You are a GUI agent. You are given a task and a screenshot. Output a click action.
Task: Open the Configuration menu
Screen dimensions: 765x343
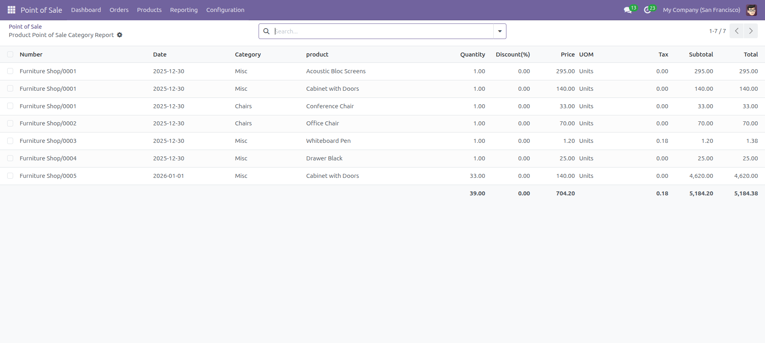pos(225,10)
